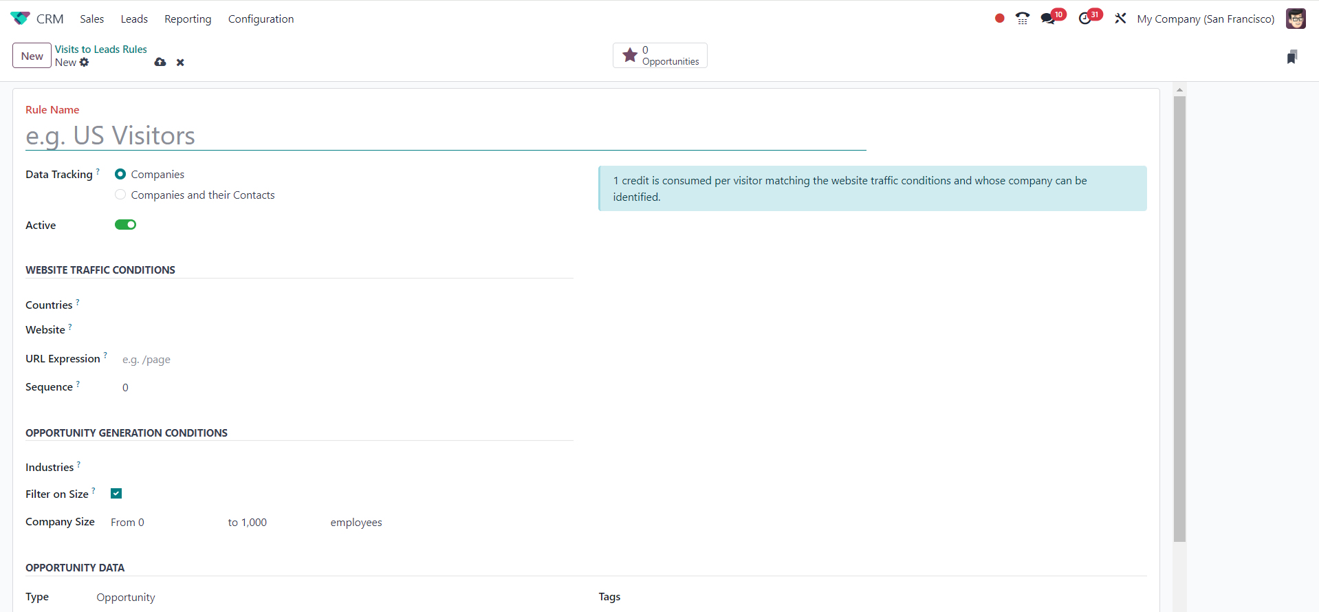Click the WEBSITE TRAFFIC CONDITIONS heading

100,270
